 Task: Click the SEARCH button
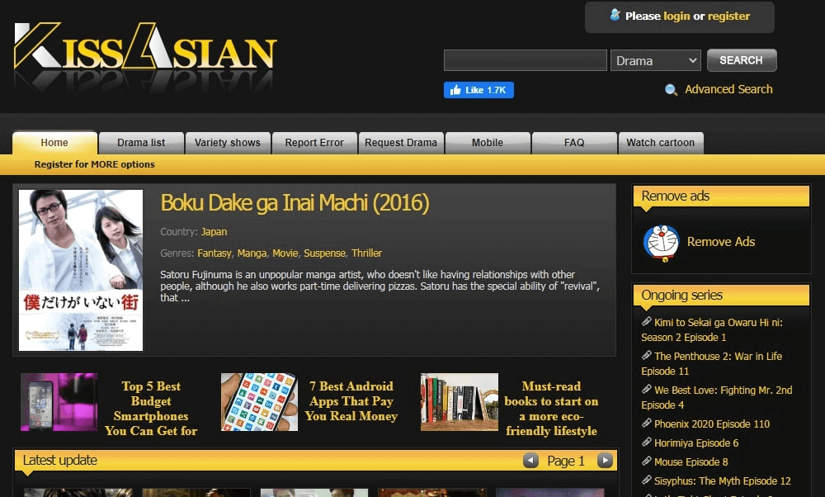tap(742, 60)
